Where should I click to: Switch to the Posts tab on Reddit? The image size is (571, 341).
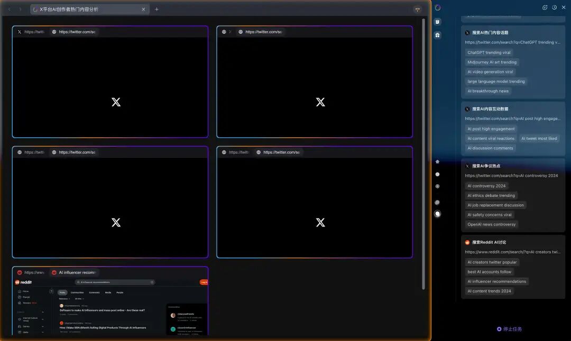click(x=62, y=292)
